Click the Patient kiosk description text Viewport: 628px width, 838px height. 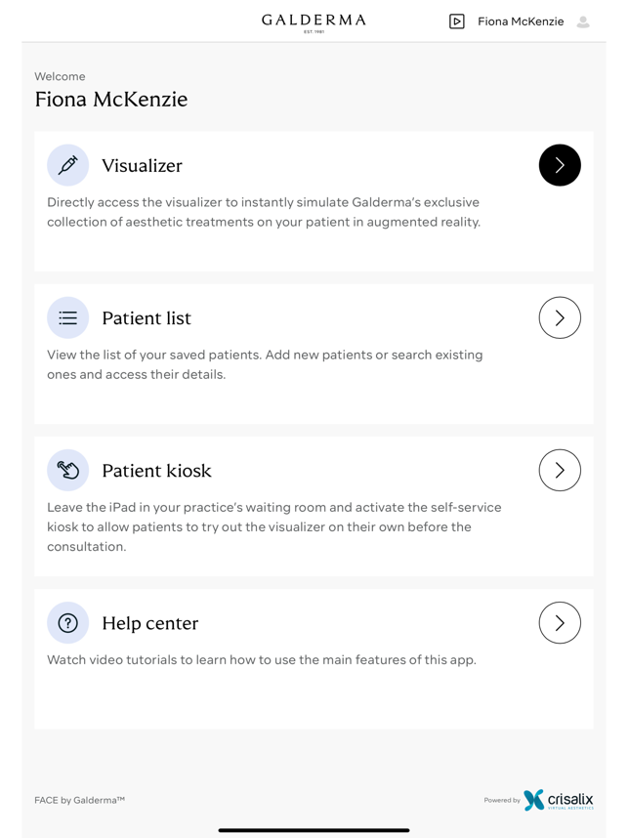pos(273,527)
